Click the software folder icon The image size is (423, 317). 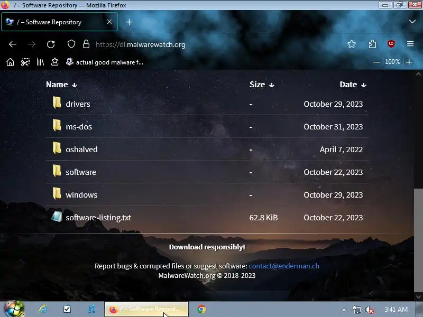(x=57, y=171)
